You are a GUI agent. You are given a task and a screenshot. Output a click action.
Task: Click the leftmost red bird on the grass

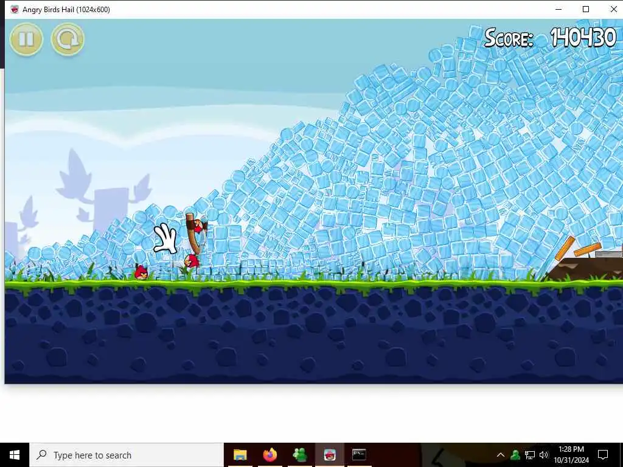click(141, 272)
